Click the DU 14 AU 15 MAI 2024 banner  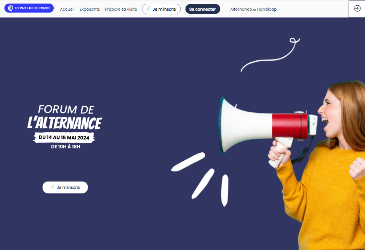(x=64, y=138)
